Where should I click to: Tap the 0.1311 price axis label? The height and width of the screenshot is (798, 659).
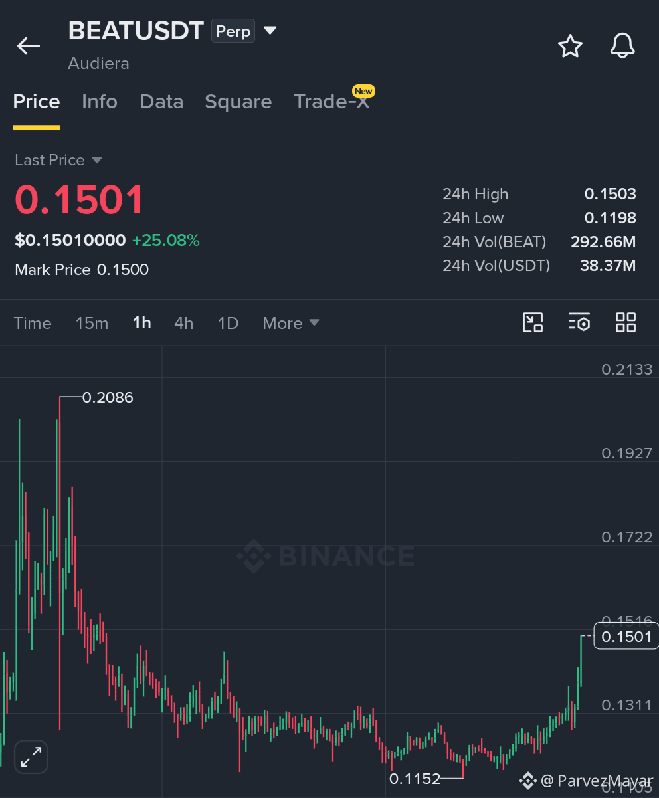click(627, 704)
